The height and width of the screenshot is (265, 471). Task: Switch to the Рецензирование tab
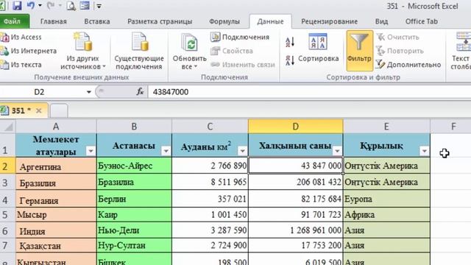(x=329, y=21)
